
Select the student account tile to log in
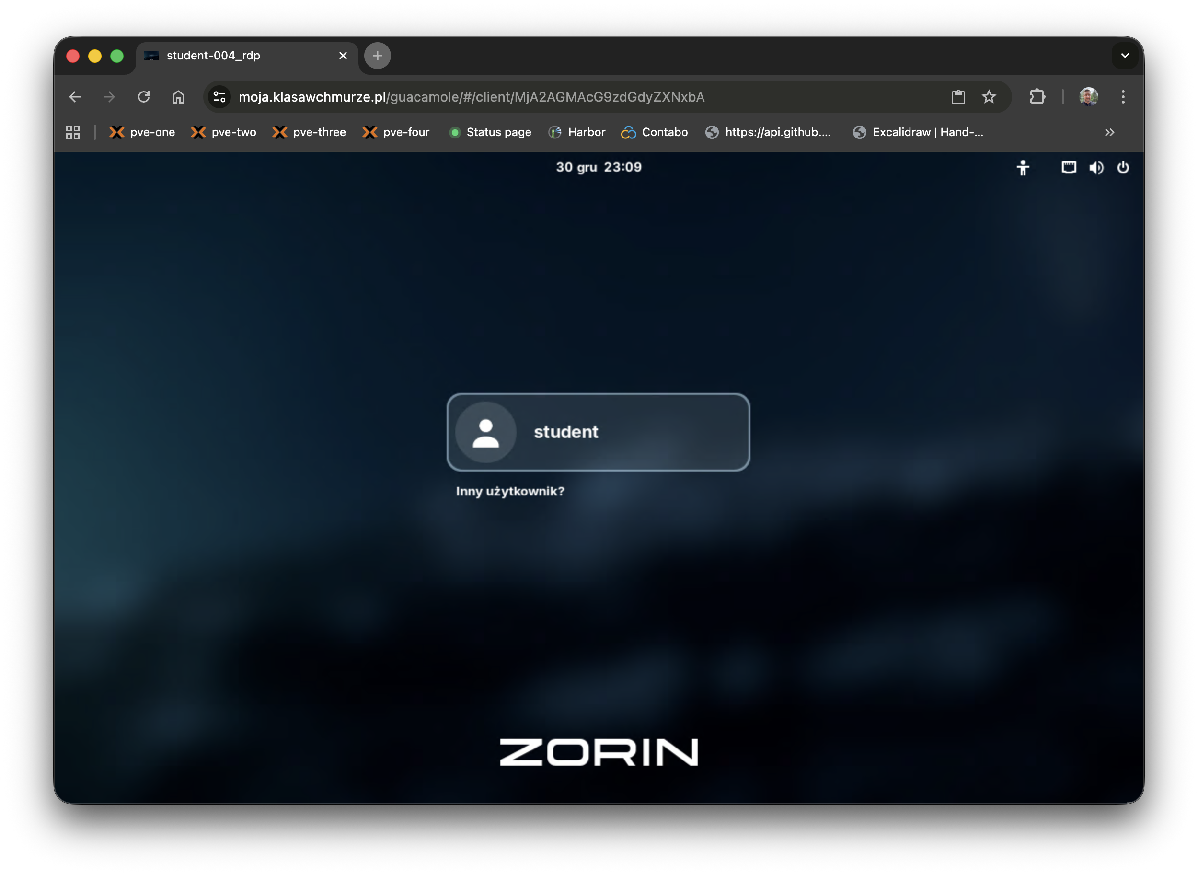(x=598, y=432)
